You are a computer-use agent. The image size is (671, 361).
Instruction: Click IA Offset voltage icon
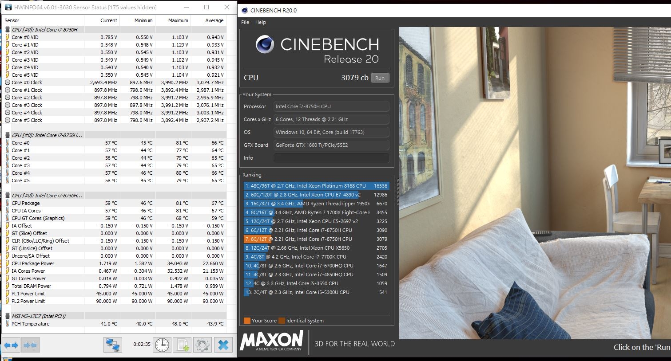[x=8, y=226]
